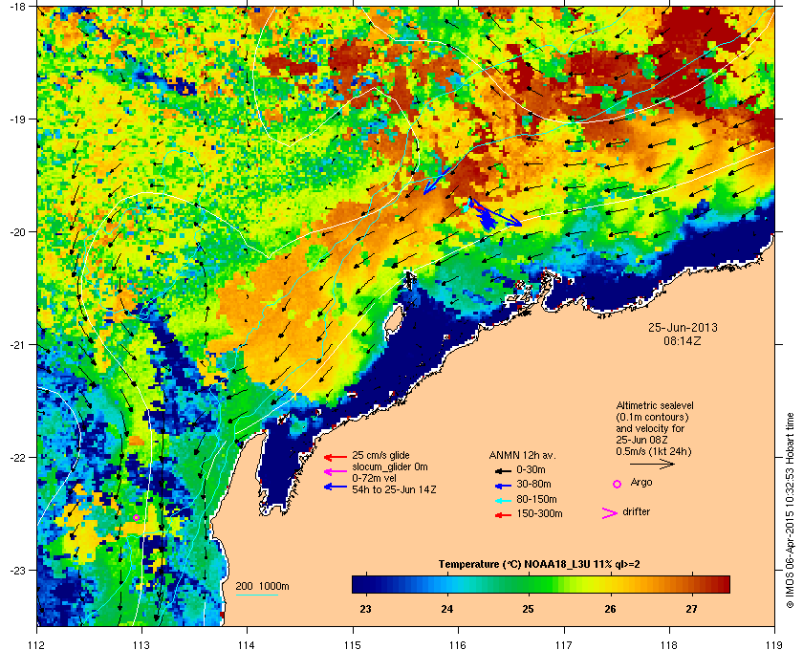Click the '150-300m' depth label
Image resolution: width=803 pixels, height=650 pixels.
539,513
